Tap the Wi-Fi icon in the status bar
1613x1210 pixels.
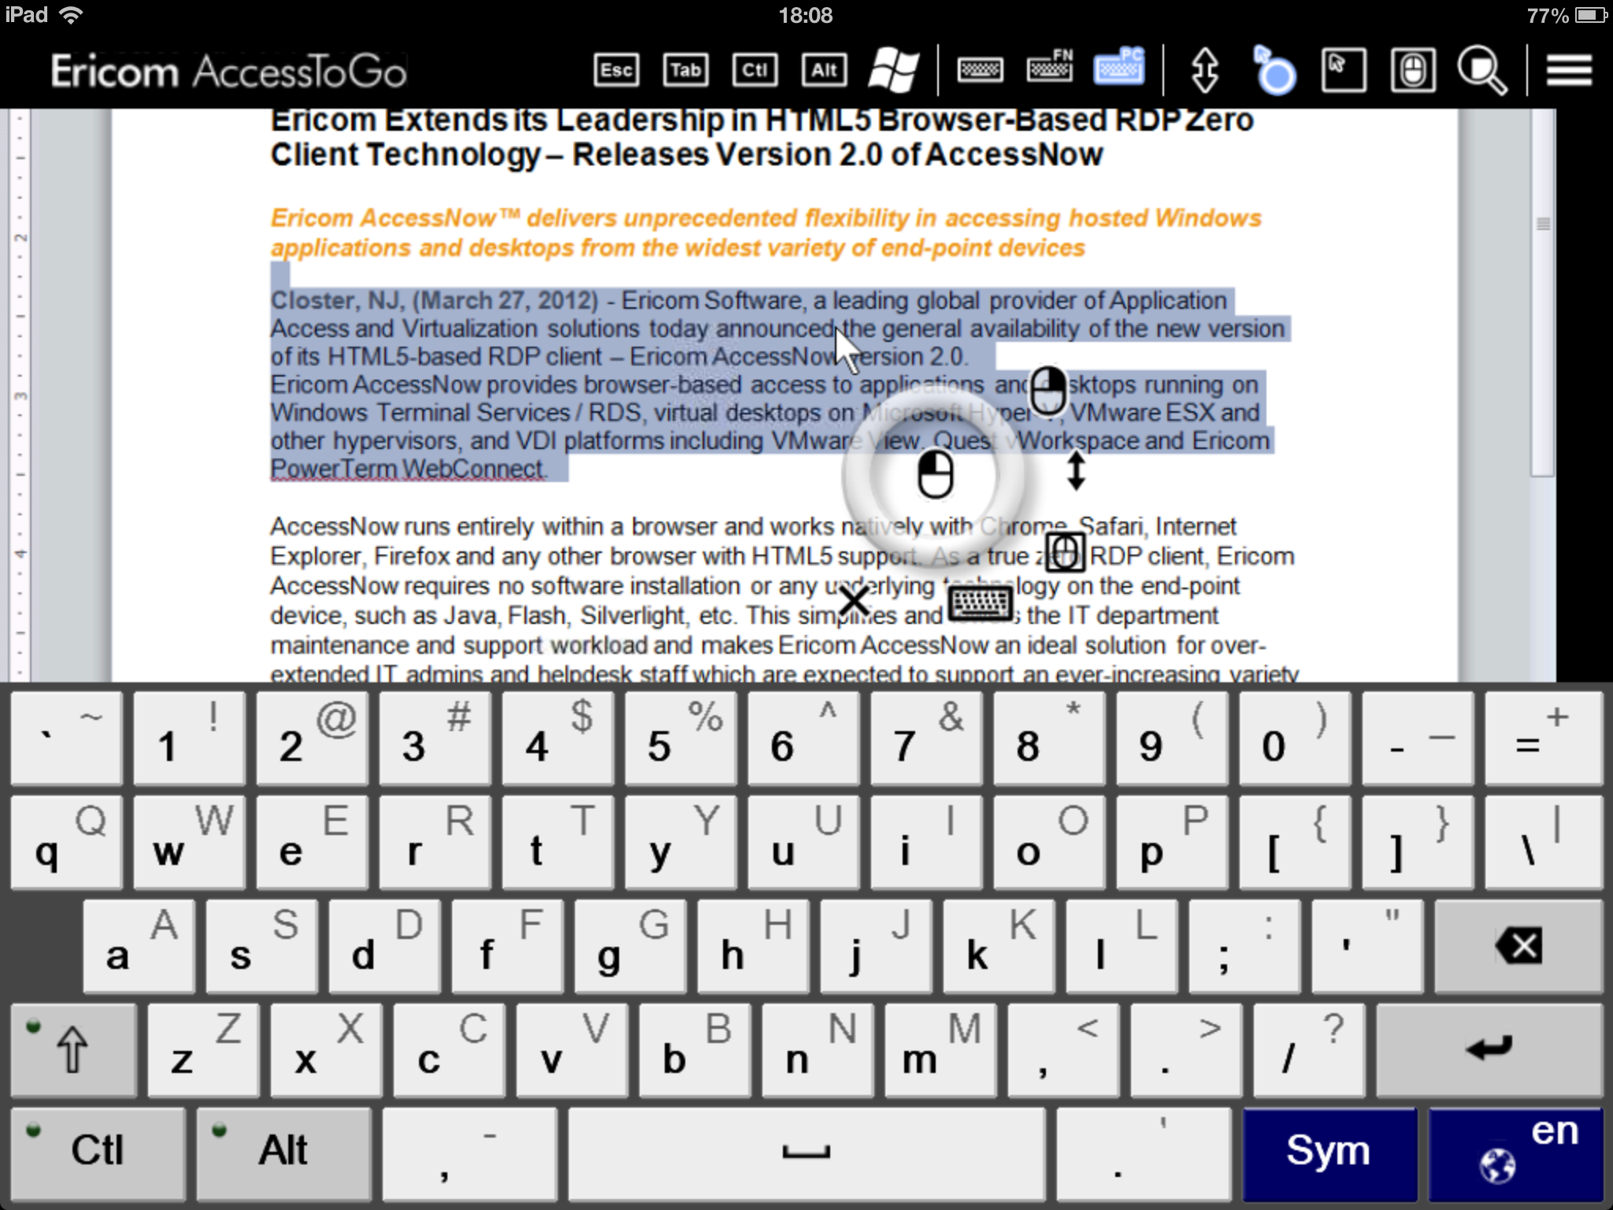coord(72,15)
